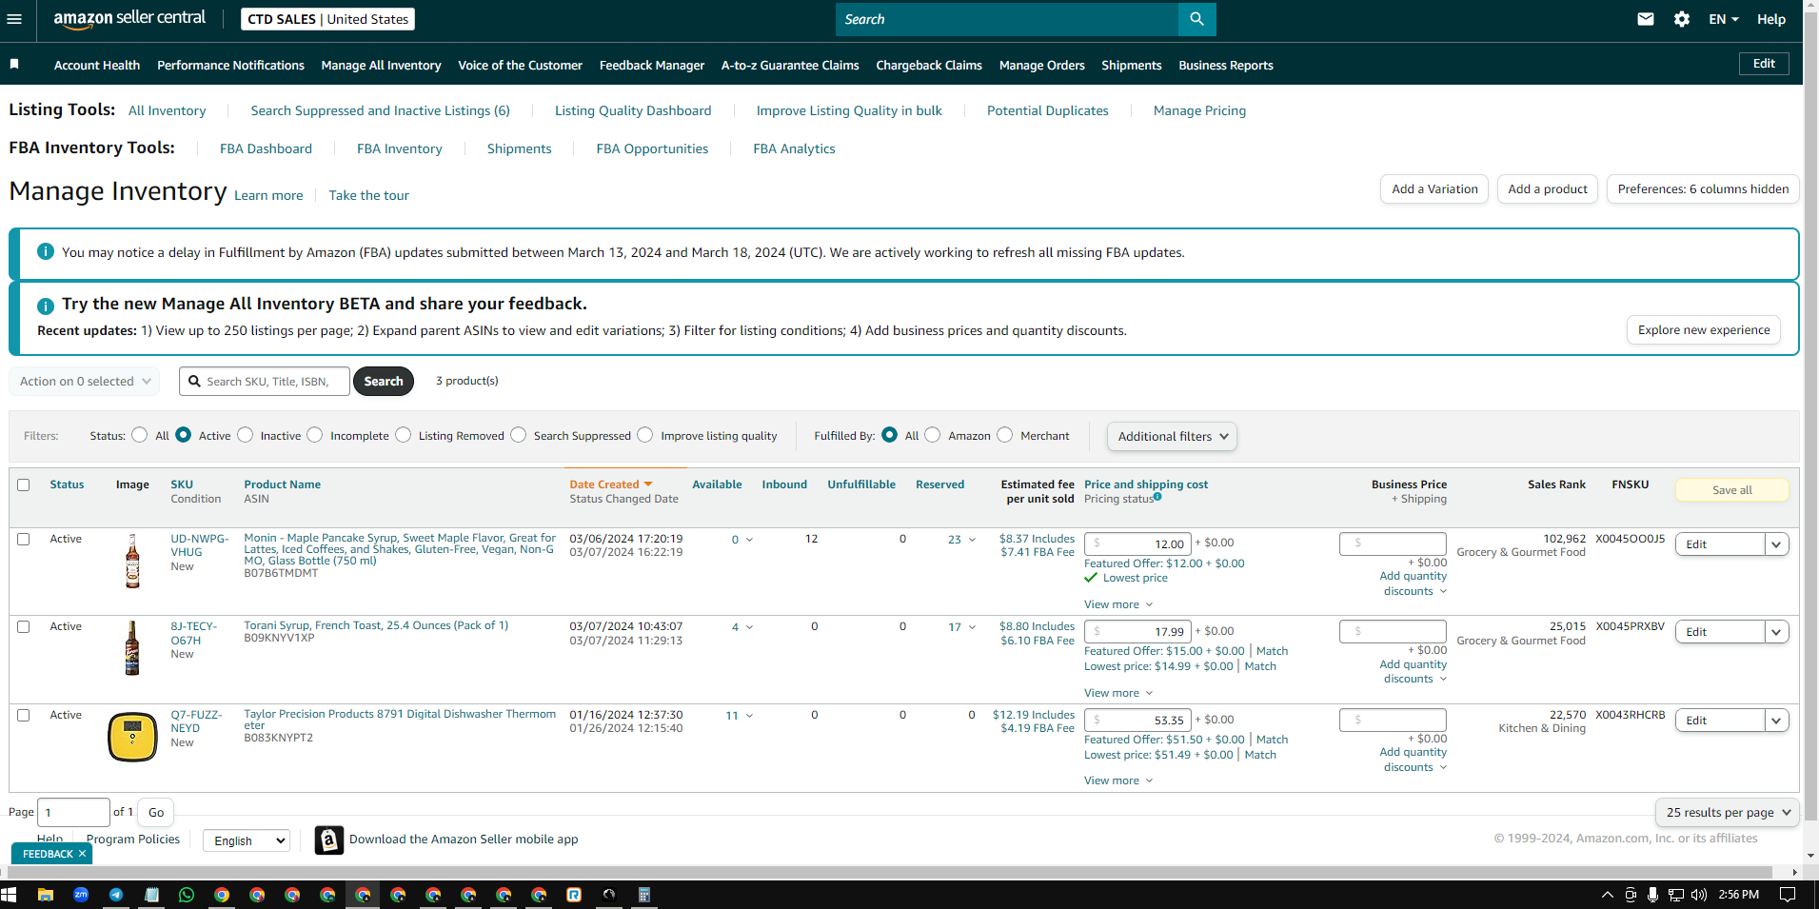The image size is (1819, 909).
Task: Check the box for the Torani Syrup row
Action: (24, 626)
